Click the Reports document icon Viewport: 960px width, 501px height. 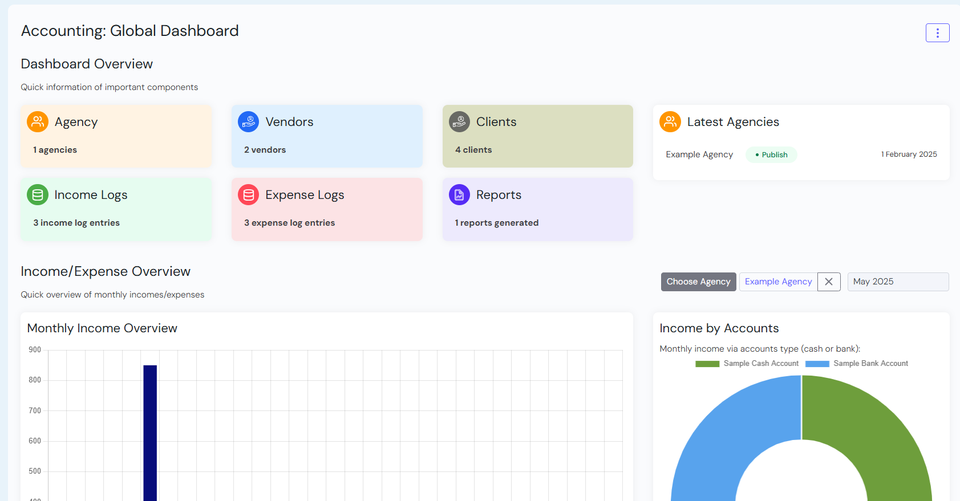[459, 195]
